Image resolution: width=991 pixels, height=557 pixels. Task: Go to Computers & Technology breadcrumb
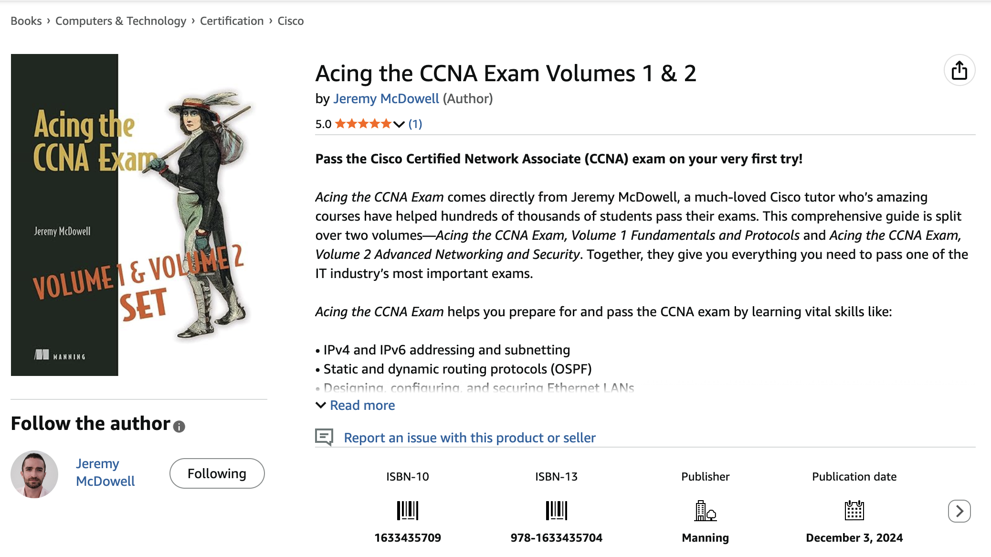pyautogui.click(x=121, y=21)
